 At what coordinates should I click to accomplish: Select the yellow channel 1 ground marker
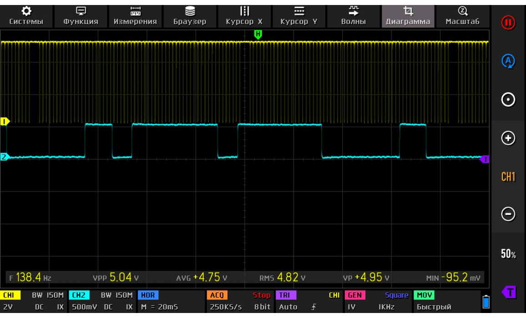coord(5,122)
